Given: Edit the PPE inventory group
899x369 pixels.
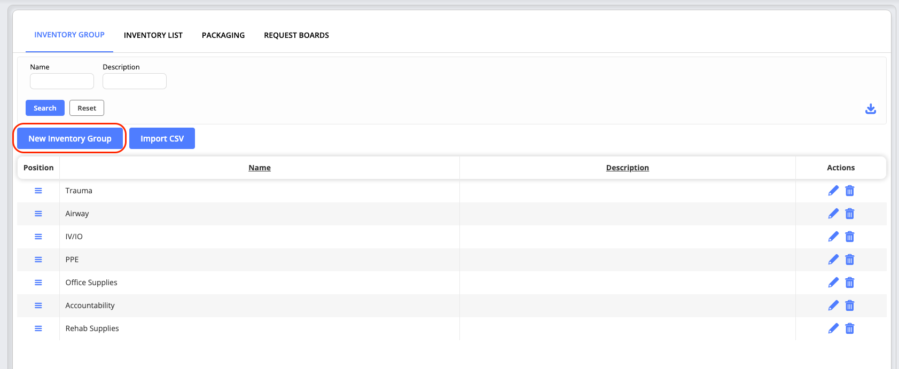Looking at the screenshot, I should [x=833, y=260].
